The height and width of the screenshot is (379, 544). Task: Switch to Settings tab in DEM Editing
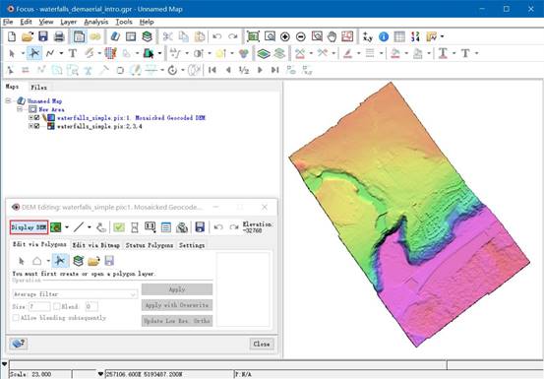pyautogui.click(x=192, y=245)
